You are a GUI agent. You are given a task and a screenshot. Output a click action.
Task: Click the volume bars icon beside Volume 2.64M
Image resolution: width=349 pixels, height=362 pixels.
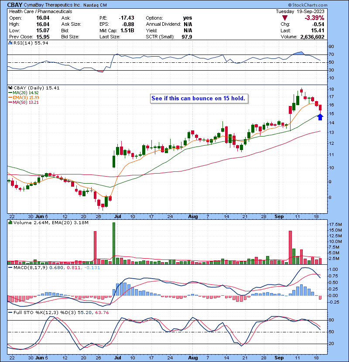tap(10, 222)
